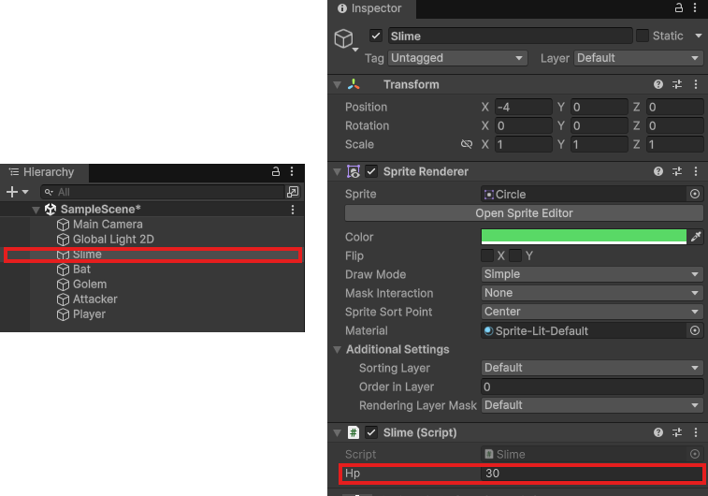Enable Flip Y checkbox

pos(514,255)
